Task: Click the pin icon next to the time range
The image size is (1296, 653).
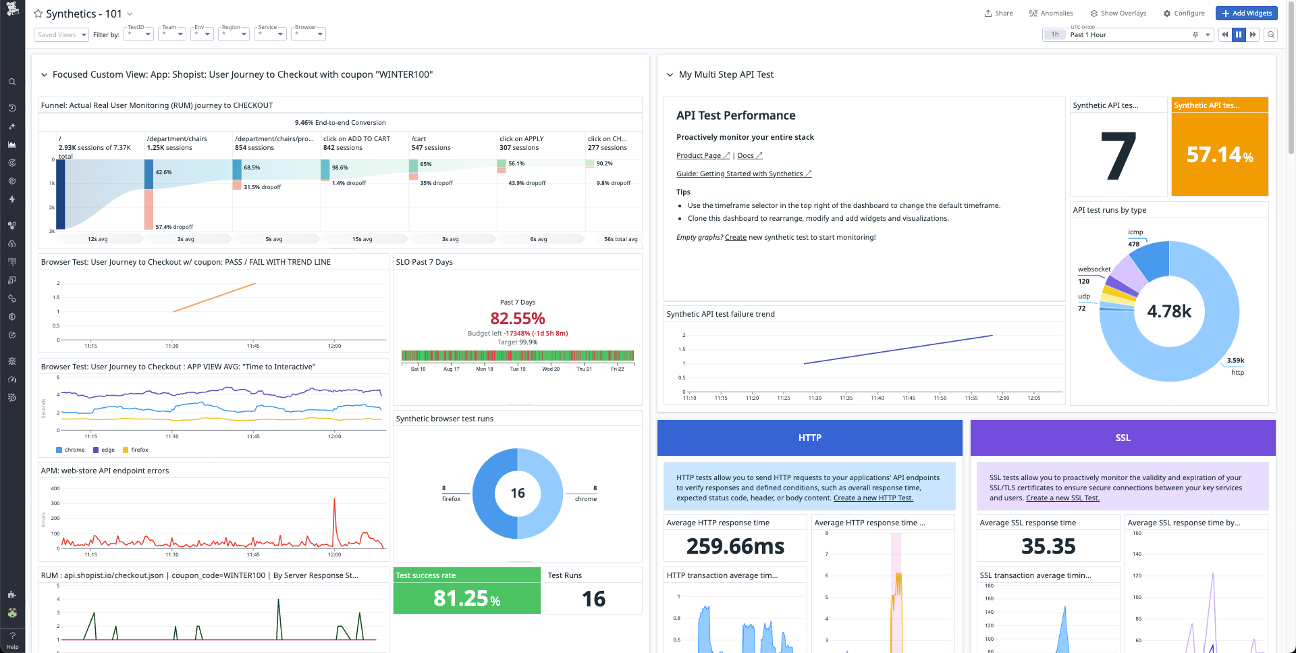Action: (x=1195, y=34)
